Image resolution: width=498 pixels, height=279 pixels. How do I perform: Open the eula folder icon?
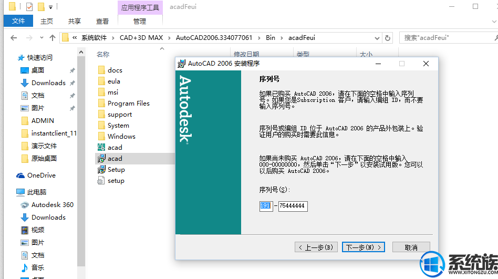tap(101, 81)
